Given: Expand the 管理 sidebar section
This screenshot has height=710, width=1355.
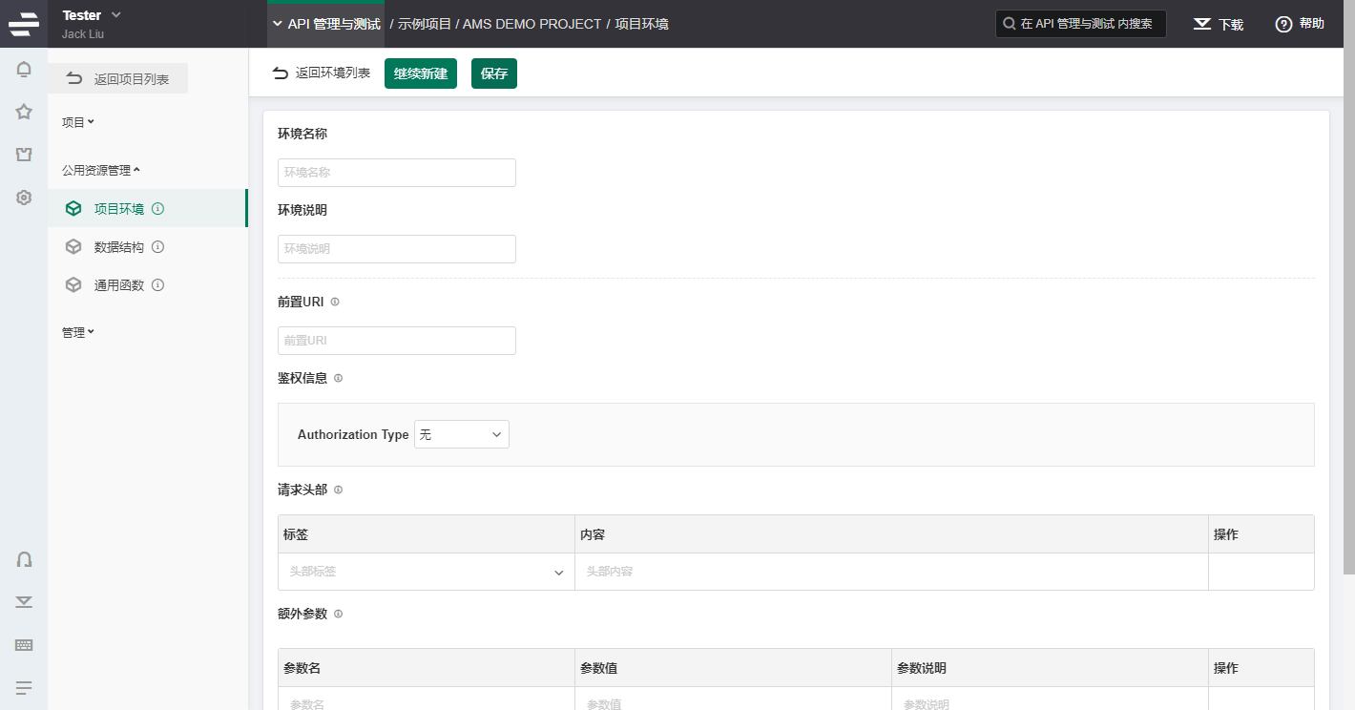Looking at the screenshot, I should click(78, 332).
